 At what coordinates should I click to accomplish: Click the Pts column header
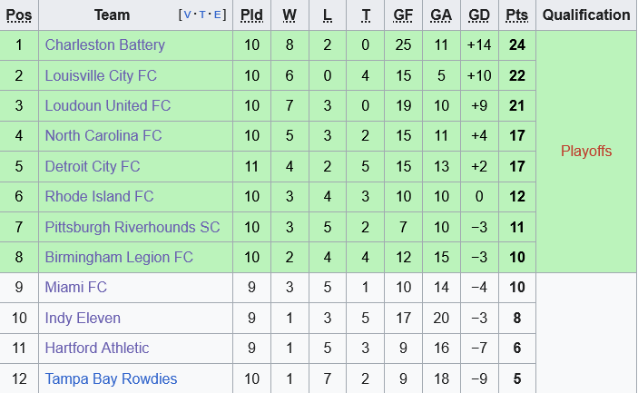517,15
